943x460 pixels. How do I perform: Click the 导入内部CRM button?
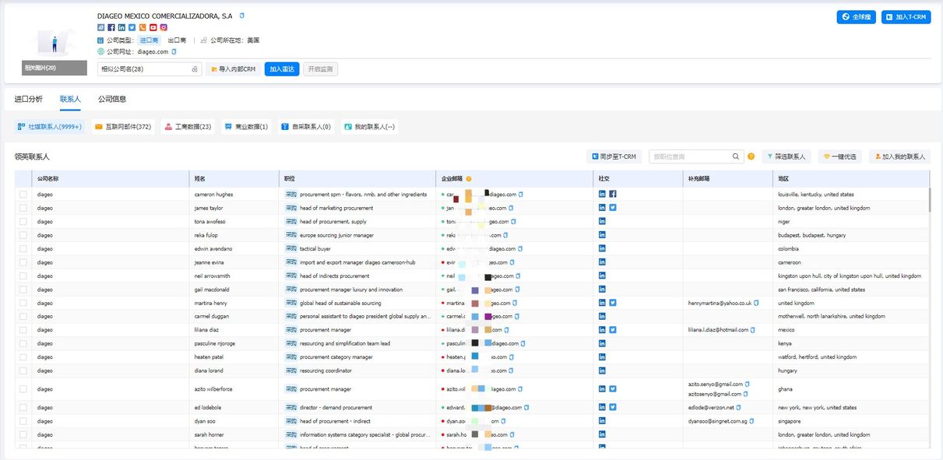tap(233, 69)
